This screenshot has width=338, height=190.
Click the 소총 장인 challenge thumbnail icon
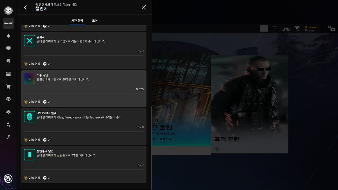pyautogui.click(x=30, y=79)
